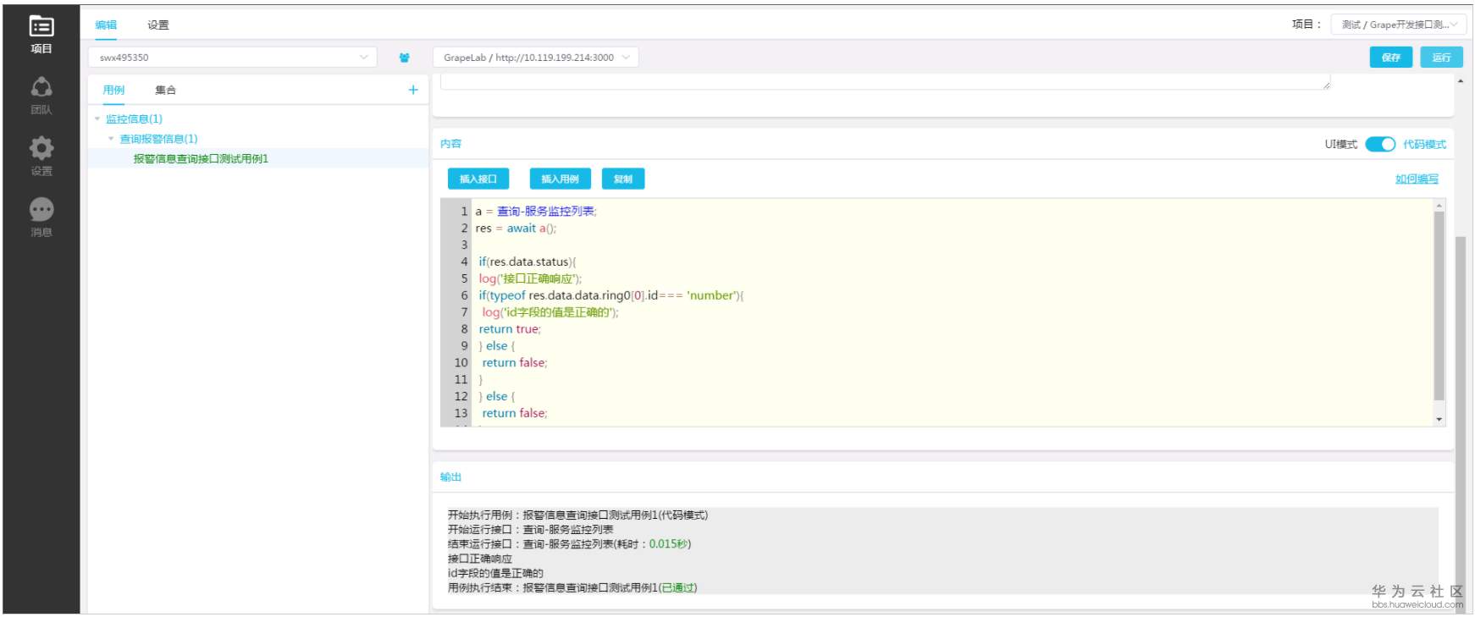Screen dimensions: 1475x617
Task: Click output line 结束运行接口 with 0.015秒
Action: click(569, 544)
